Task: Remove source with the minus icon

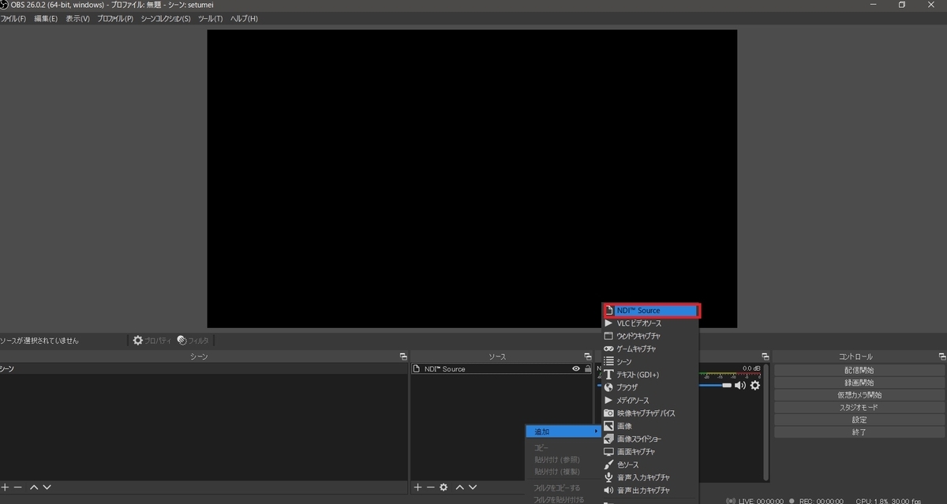Action: click(x=430, y=487)
